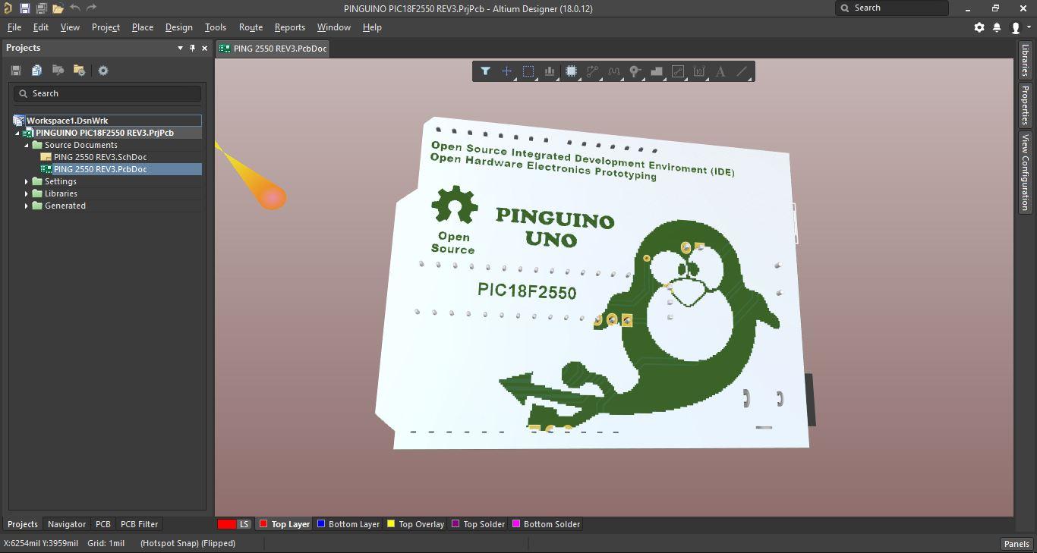Switch to the PCB panel tab
The height and width of the screenshot is (553, 1037).
tap(103, 524)
